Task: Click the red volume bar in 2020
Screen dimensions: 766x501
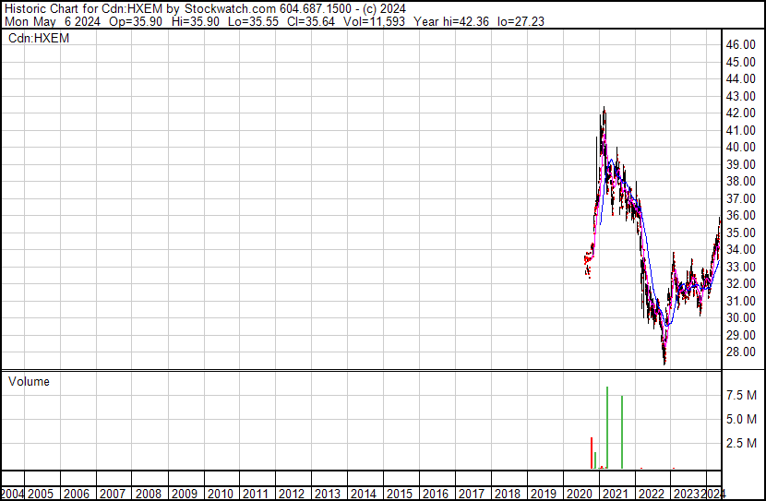Action: click(x=591, y=453)
